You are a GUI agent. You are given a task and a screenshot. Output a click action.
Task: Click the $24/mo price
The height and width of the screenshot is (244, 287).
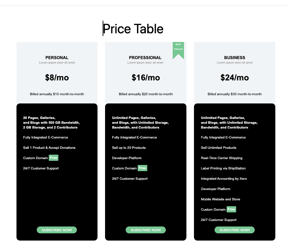(235, 78)
